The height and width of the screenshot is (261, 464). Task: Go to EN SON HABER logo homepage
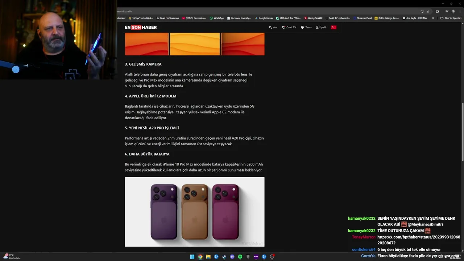pos(141,28)
